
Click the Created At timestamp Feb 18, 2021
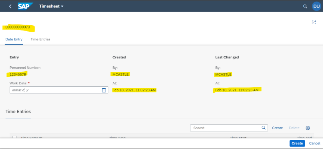(134, 90)
